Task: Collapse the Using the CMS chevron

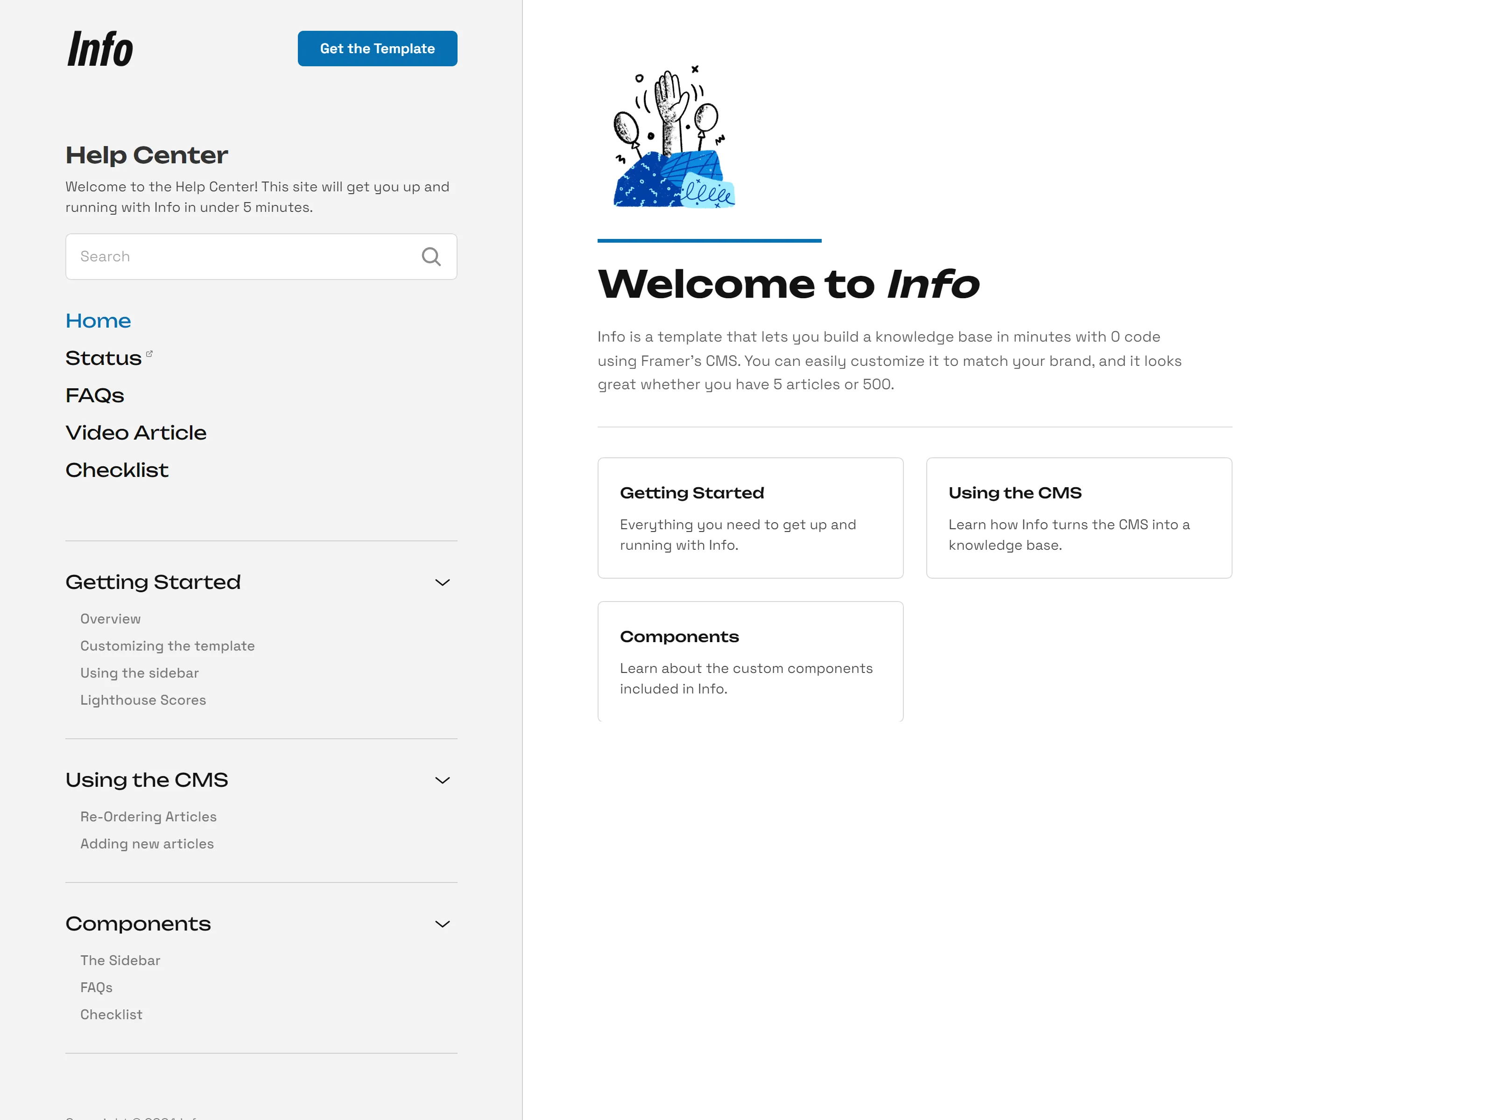Action: pyautogui.click(x=443, y=780)
